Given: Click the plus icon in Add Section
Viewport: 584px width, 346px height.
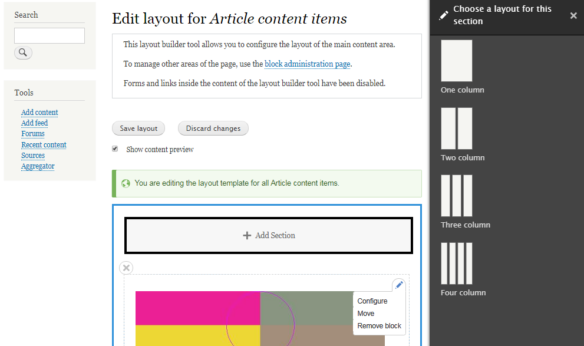Looking at the screenshot, I should pos(246,235).
